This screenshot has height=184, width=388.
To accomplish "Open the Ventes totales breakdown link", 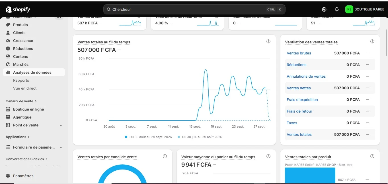I will [x=299, y=134].
